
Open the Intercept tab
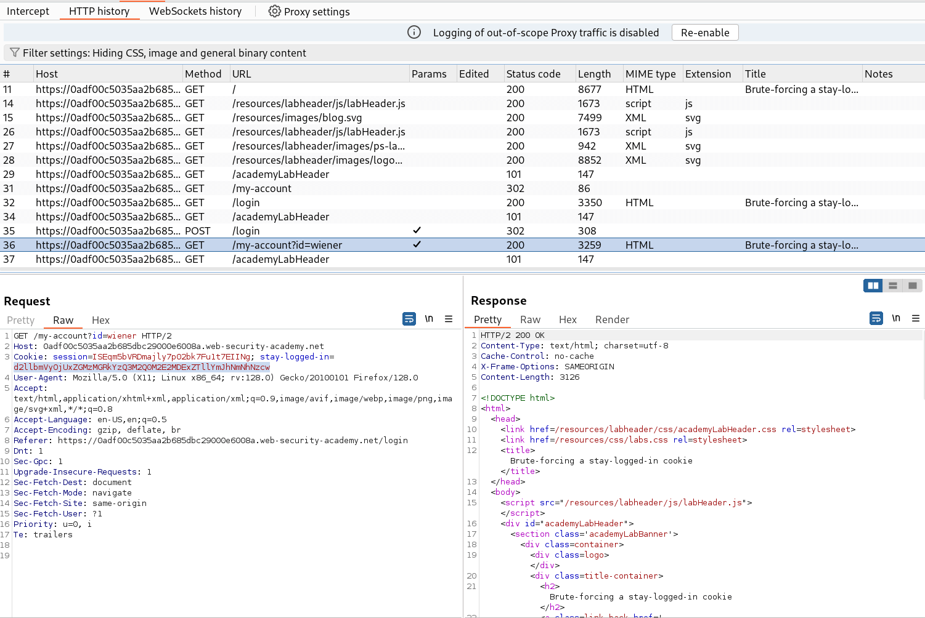coord(28,11)
